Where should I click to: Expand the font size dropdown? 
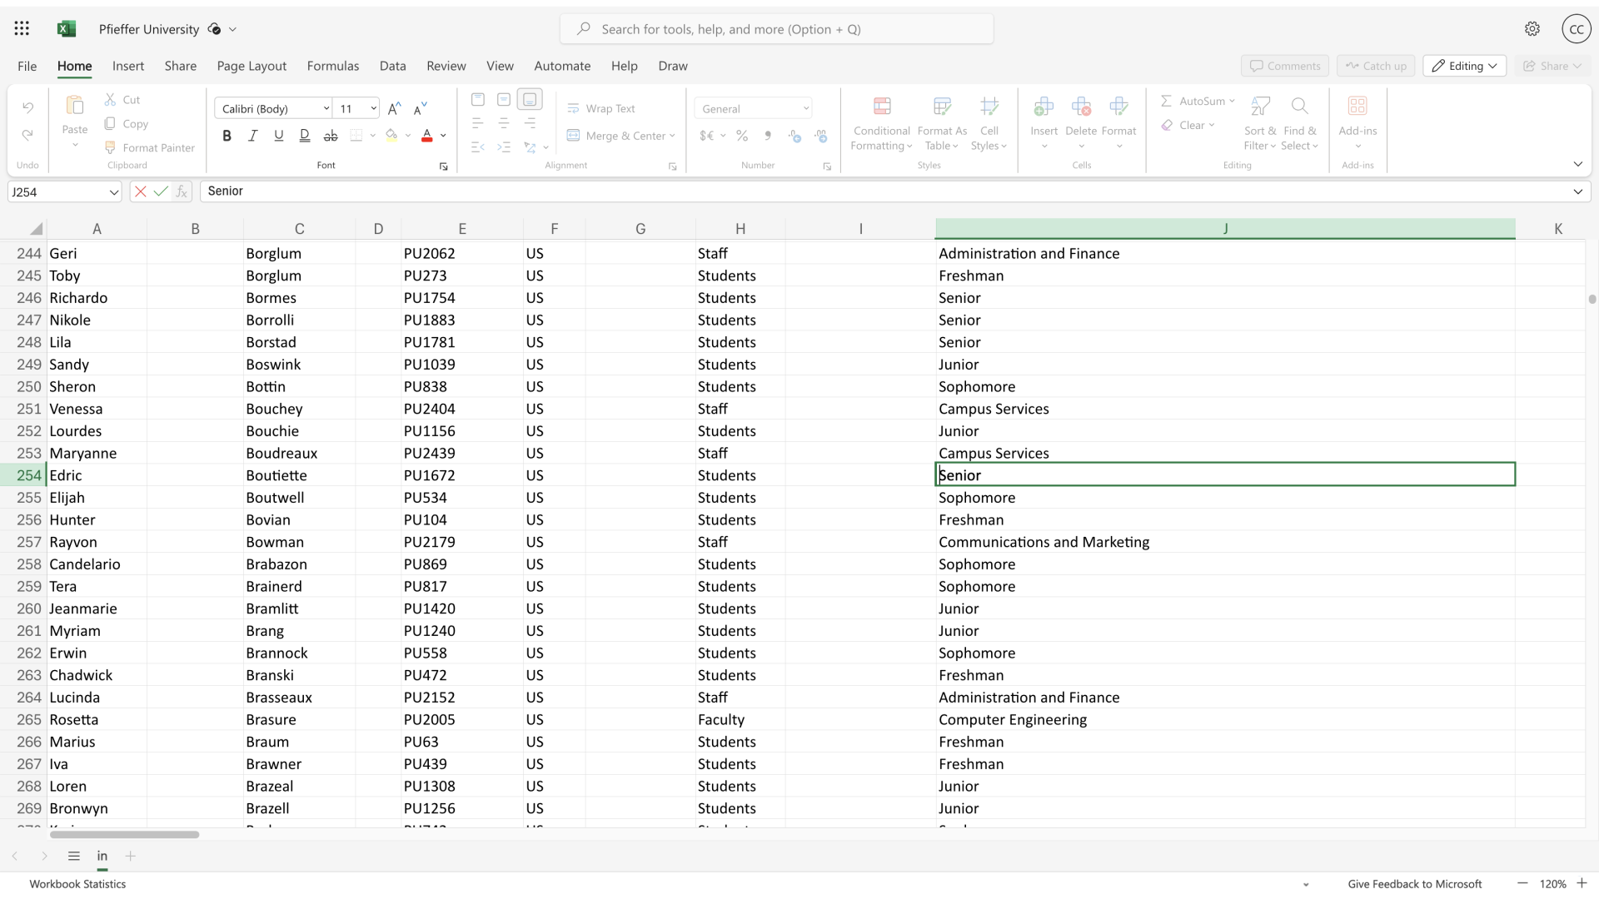point(373,109)
